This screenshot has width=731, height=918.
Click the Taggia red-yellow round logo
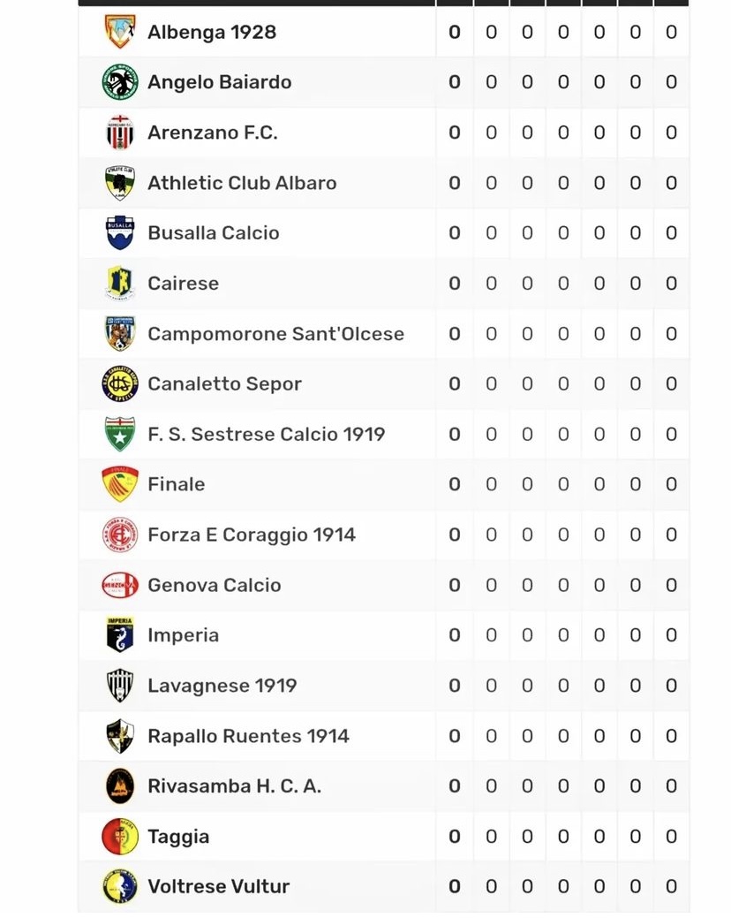click(x=120, y=836)
